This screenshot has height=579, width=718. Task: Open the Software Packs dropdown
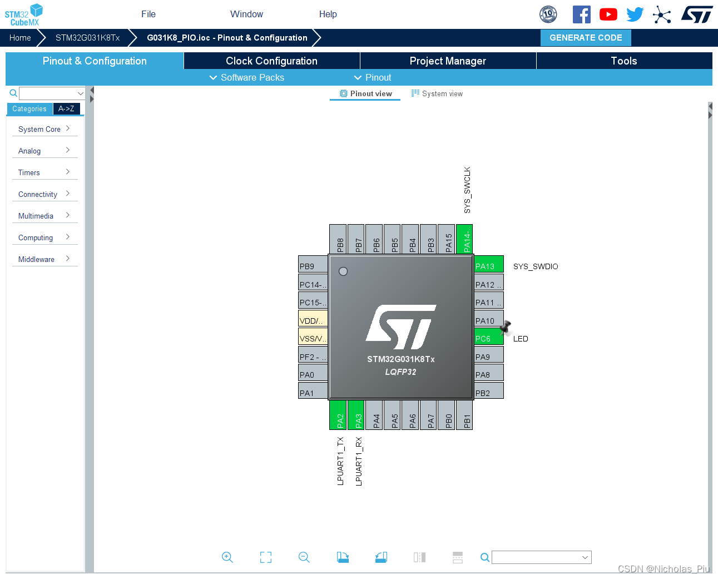click(247, 78)
